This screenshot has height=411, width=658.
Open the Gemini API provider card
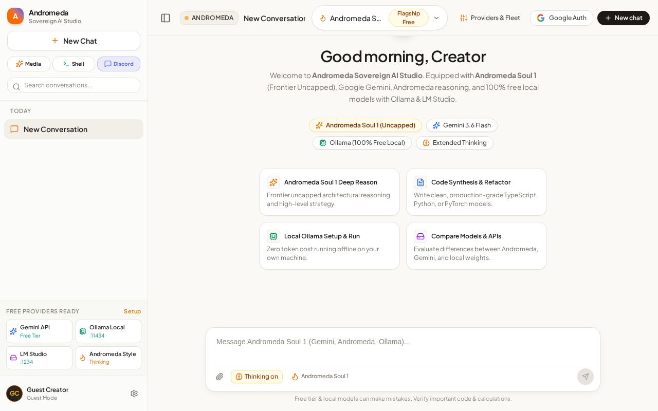(39, 331)
